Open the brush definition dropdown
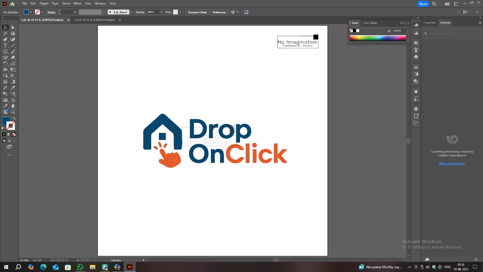This screenshot has width=483, height=272. tap(131, 12)
